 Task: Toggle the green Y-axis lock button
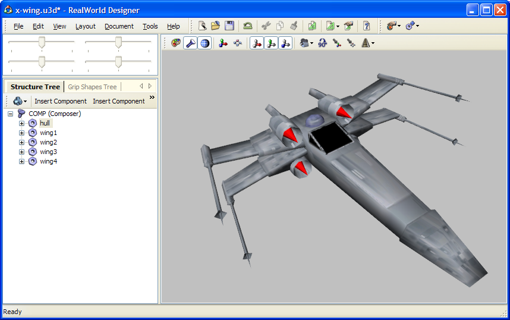click(x=271, y=43)
